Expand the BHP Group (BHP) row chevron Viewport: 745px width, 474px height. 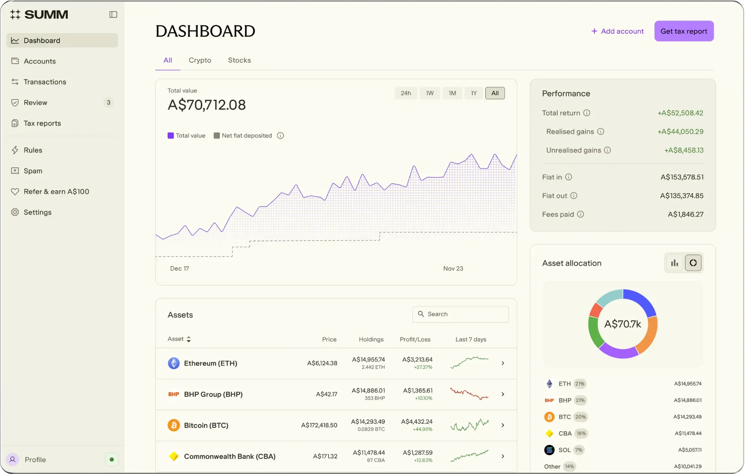[x=503, y=394]
